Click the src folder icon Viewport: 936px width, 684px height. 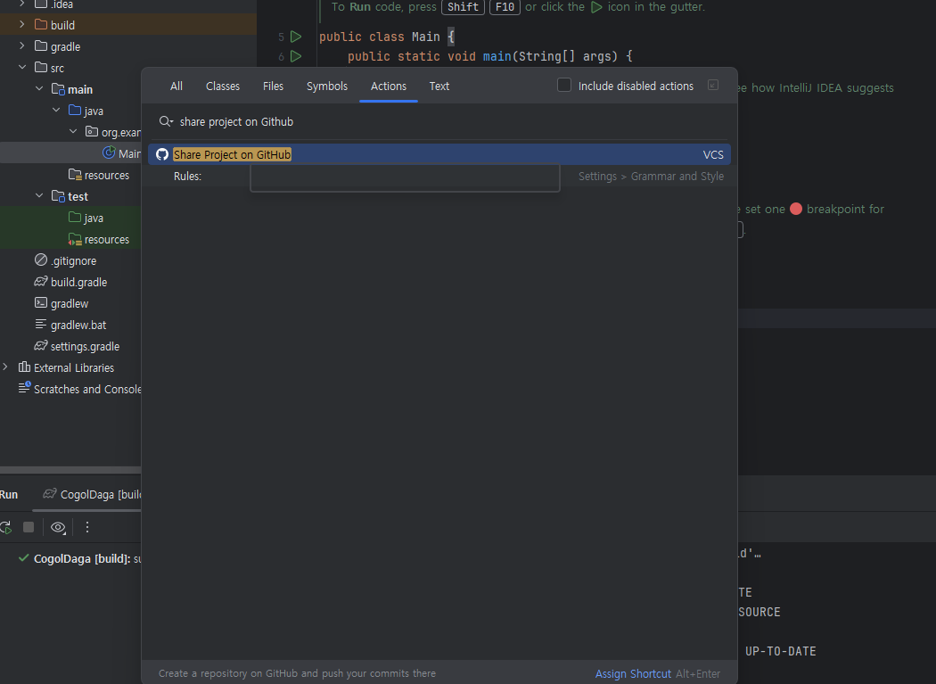[41, 67]
